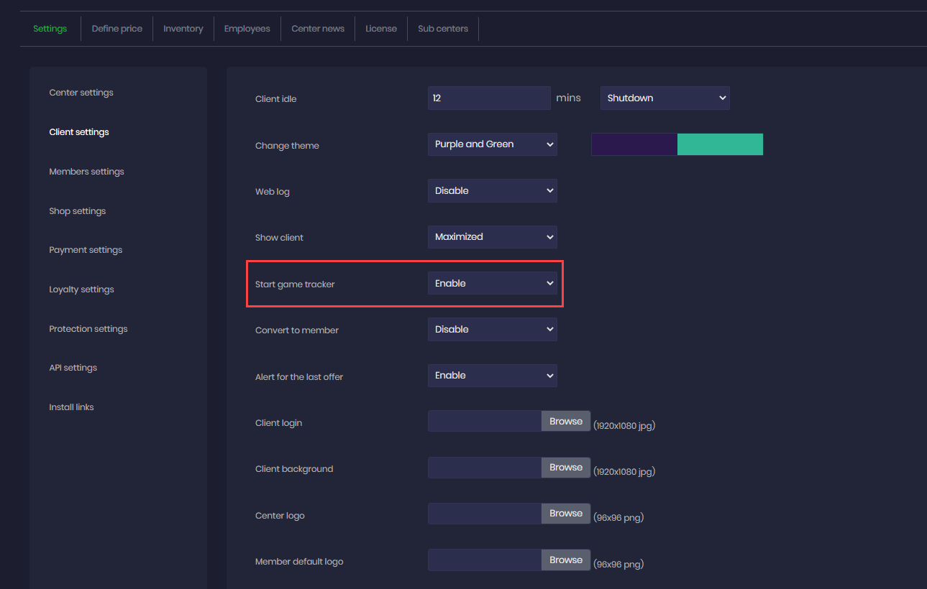
Task: Expand the Start game tracker dropdown
Action: 492,284
